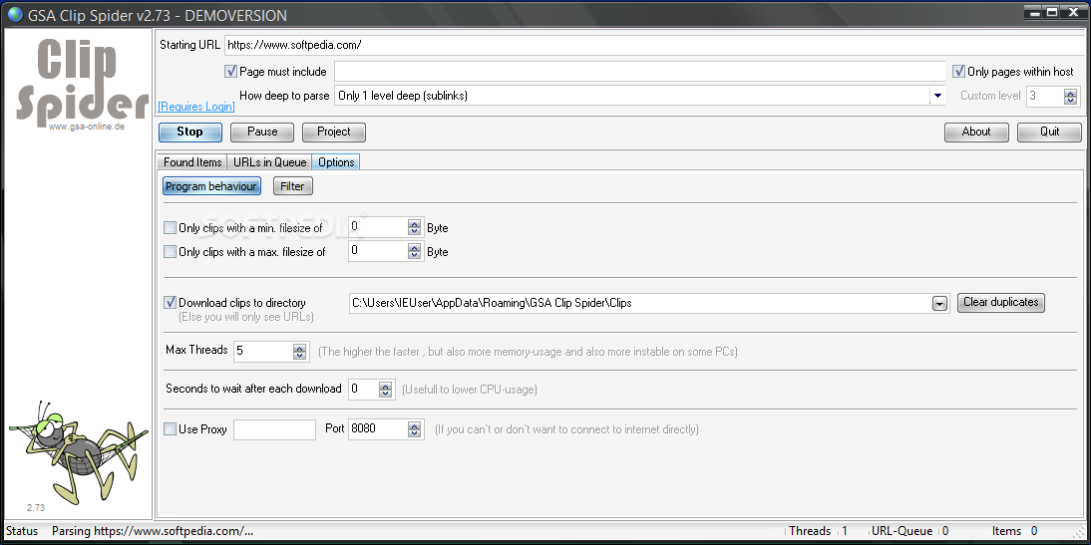Toggle Only pages within host checkbox
The width and height of the screenshot is (1091, 545).
(958, 71)
